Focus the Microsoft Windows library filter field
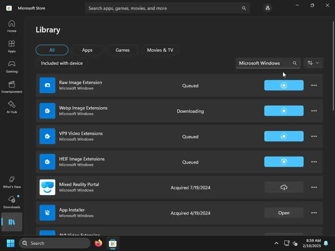The height and width of the screenshot is (251, 335). click(x=268, y=63)
